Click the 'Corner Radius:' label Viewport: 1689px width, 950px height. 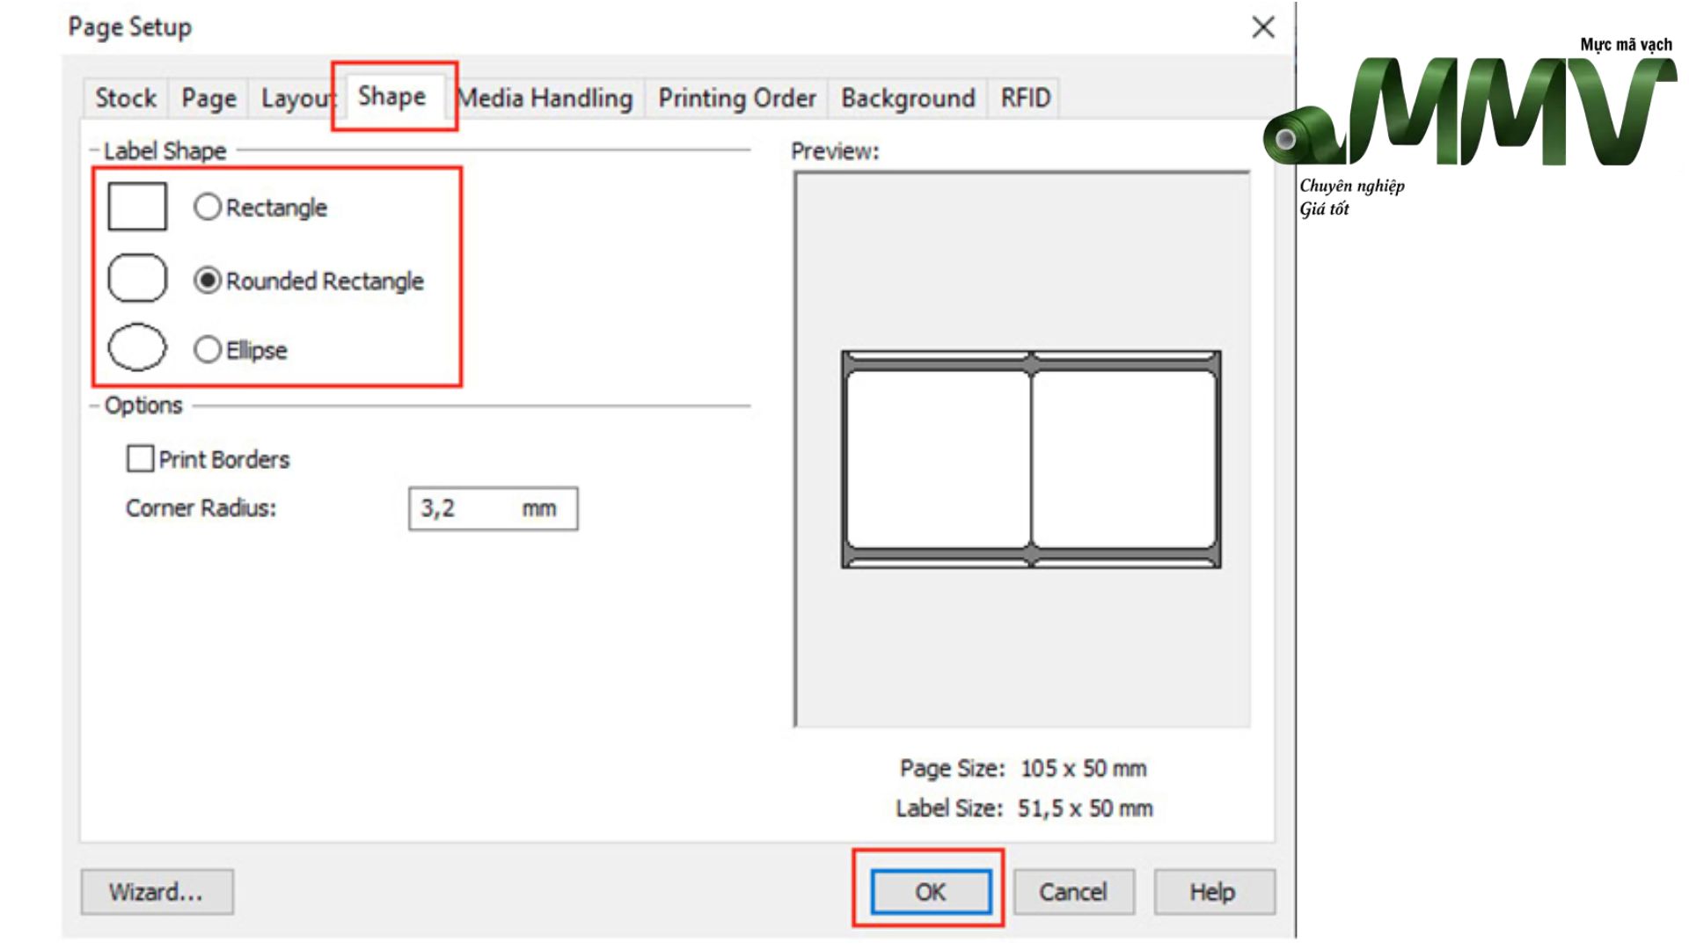(201, 508)
